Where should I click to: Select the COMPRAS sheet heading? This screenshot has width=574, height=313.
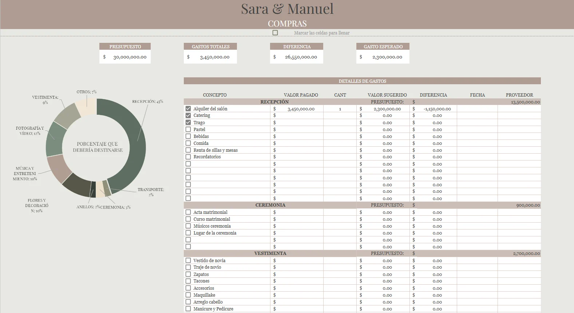point(287,24)
